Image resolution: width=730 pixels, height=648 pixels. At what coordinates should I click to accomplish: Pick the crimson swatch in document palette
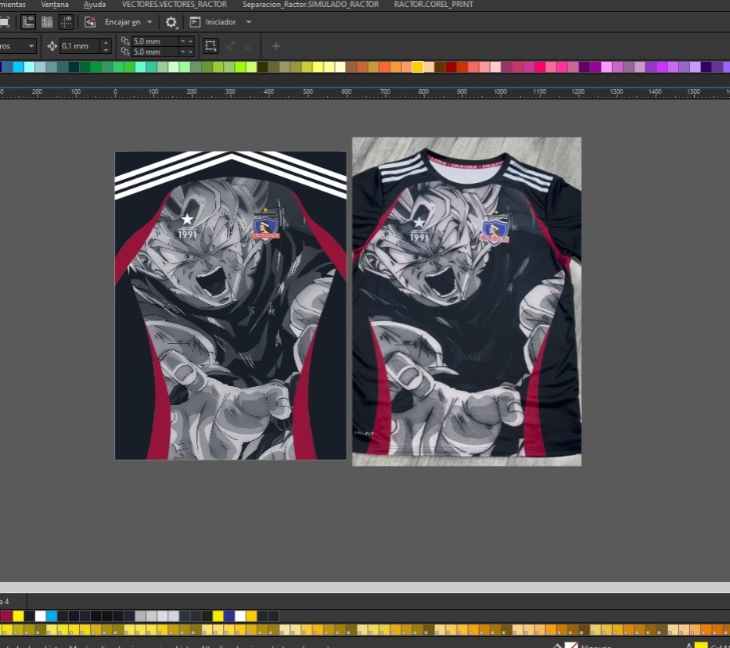click(x=6, y=616)
